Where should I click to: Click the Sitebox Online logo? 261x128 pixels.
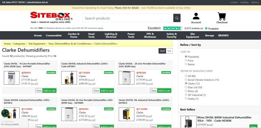(x=51, y=18)
